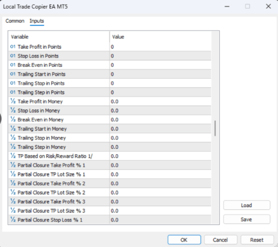Edit the Trailing Step in Points value
The width and height of the screenshot is (278, 247).
tap(160, 92)
